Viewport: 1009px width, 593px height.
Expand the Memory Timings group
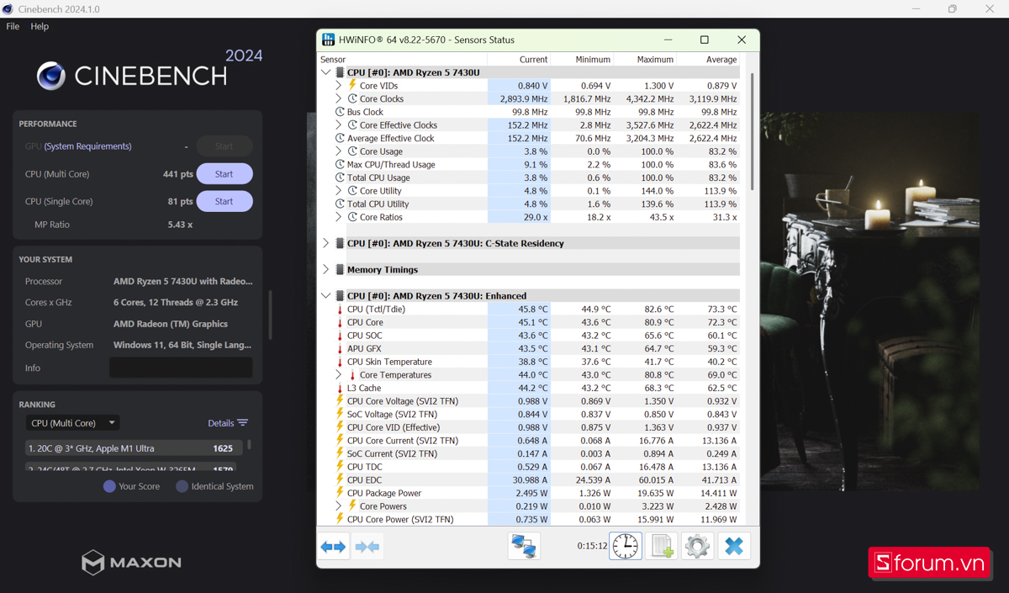(x=326, y=269)
